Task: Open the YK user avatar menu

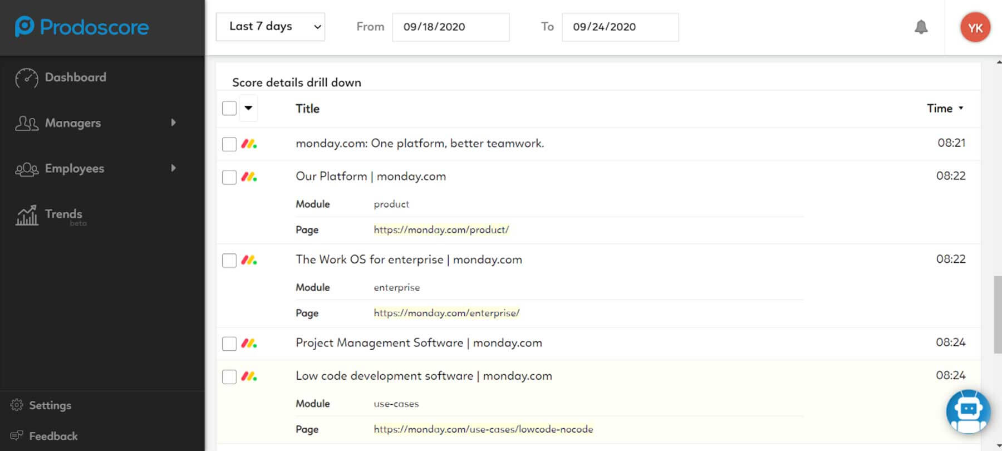Action: point(975,27)
